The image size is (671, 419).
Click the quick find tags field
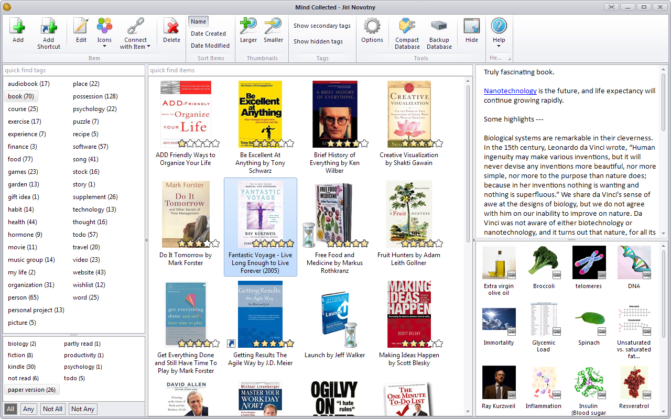[x=73, y=70]
